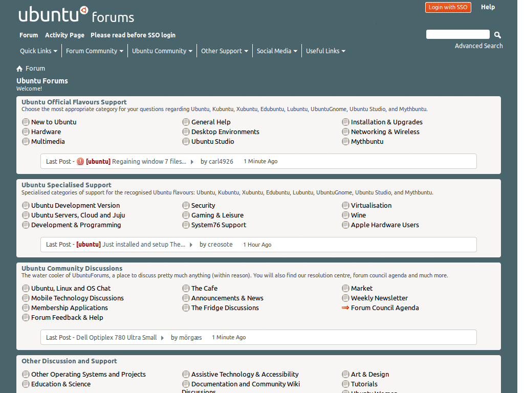This screenshot has width=524, height=393.
Task: Click username creosote in last post
Action: (x=220, y=244)
